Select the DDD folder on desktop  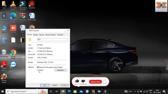(x=23, y=41)
